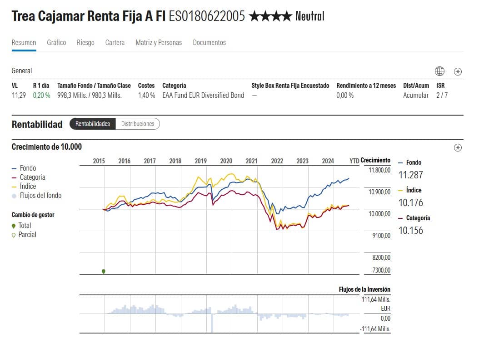Open the Matriz y Personas tab

[x=159, y=42]
